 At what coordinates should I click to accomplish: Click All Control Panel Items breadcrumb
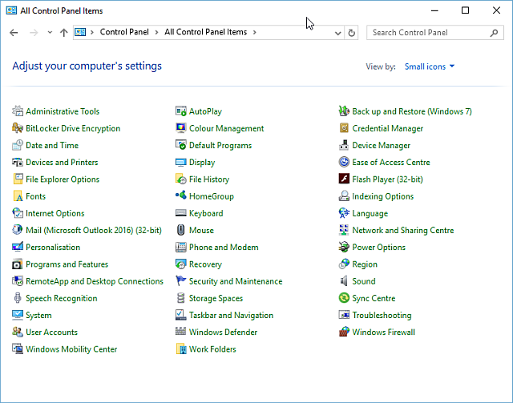point(207,33)
